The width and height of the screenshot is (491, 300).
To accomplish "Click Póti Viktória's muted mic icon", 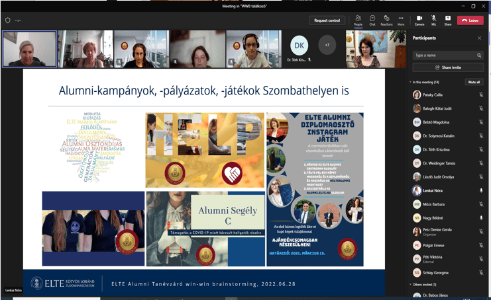I will 481,259.
